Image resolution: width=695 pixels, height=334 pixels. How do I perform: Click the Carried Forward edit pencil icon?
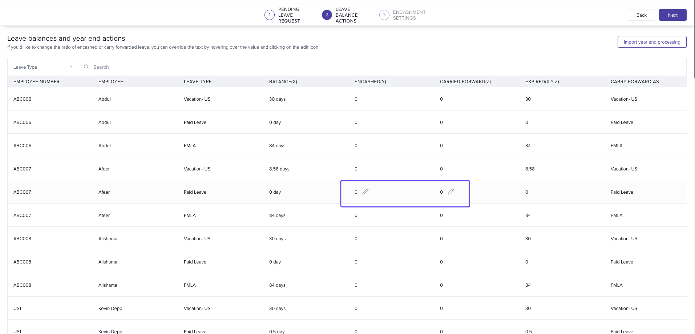coord(451,192)
